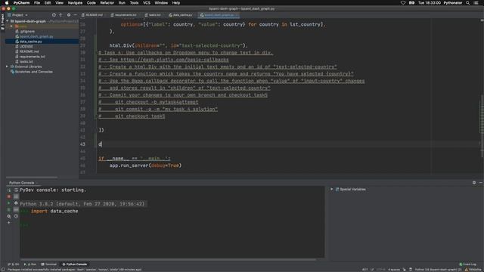Select the Python Console tool window button
484x272 pixels.
(75, 264)
